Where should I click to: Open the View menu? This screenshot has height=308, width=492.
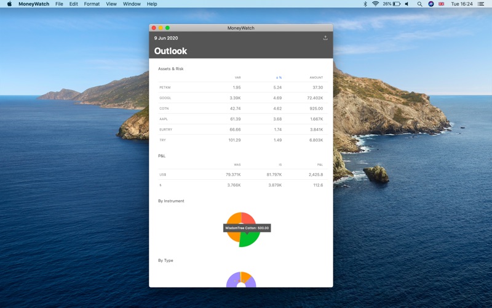tap(111, 4)
